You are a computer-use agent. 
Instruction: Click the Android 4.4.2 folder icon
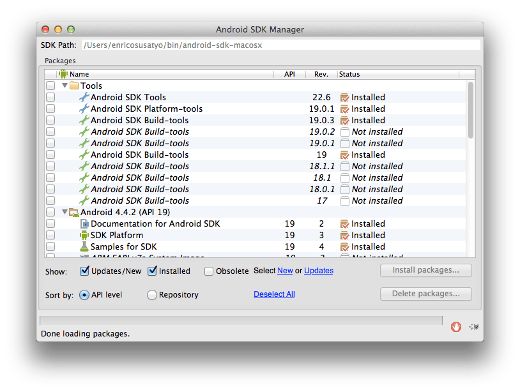[x=73, y=213]
